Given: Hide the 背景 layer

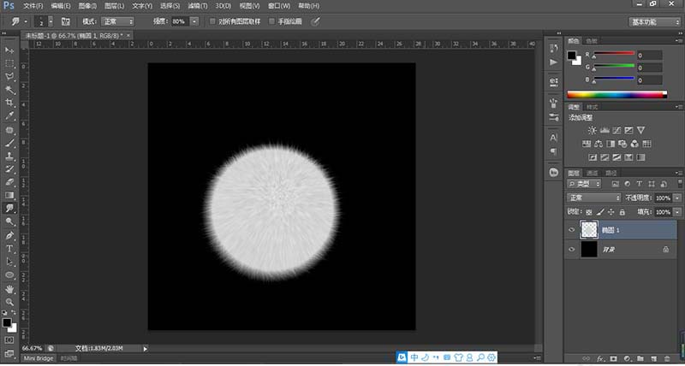Looking at the screenshot, I should [572, 249].
